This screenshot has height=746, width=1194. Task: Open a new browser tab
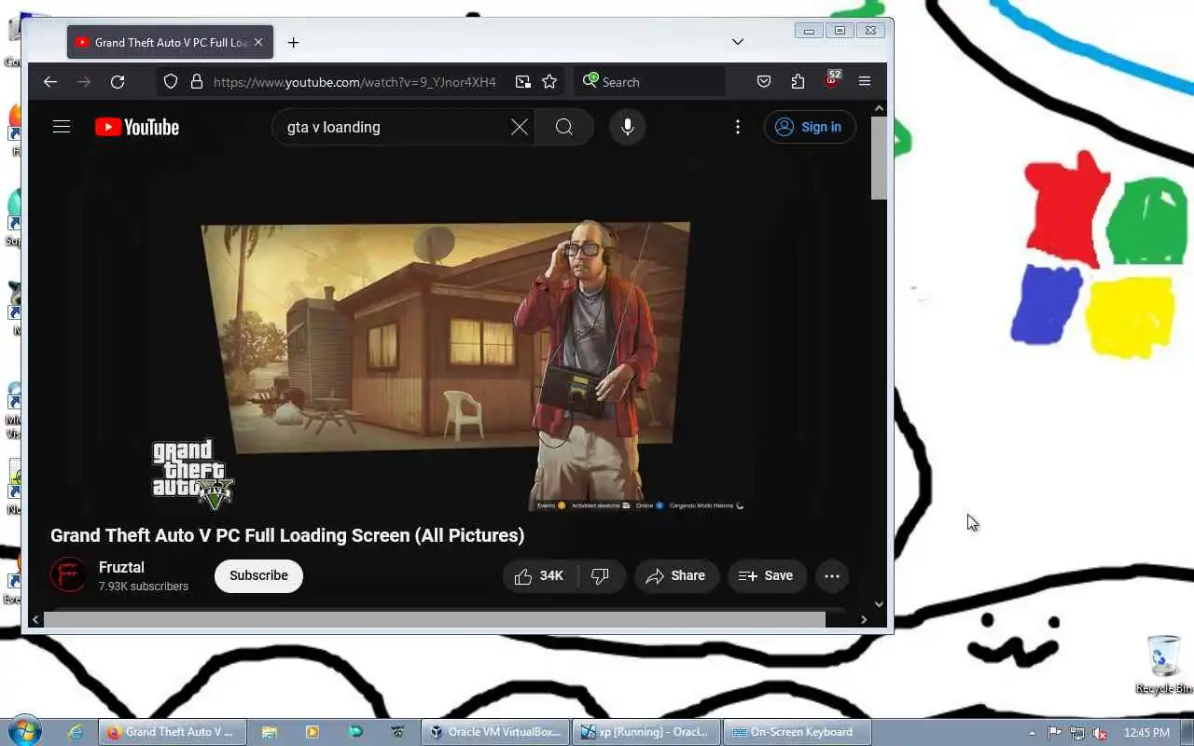(293, 42)
